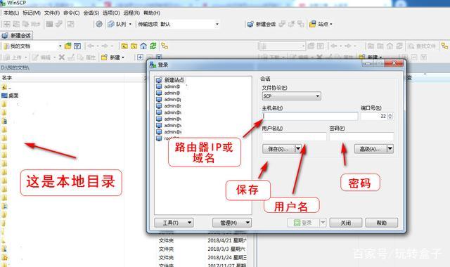Image resolution: width=450 pixels, height=267 pixels.
Task: Click the local panel open-directory folder icon
Action: [x=67, y=46]
